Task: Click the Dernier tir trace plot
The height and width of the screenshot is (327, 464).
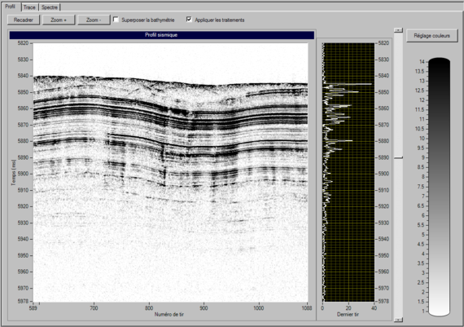Action: coord(348,172)
